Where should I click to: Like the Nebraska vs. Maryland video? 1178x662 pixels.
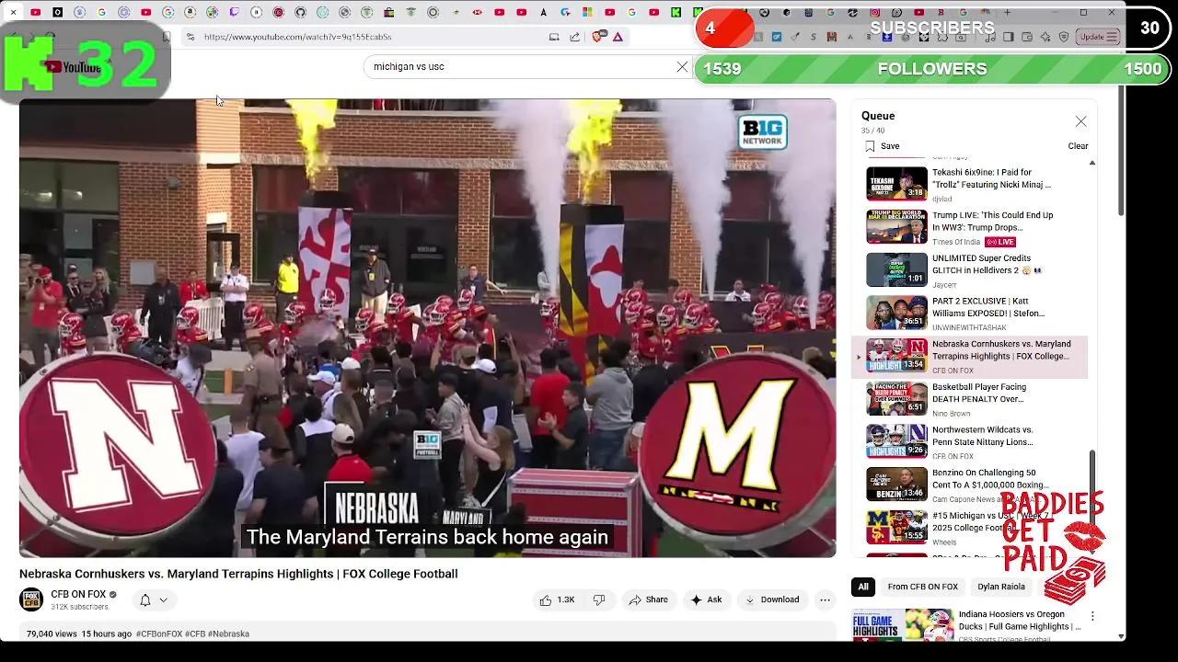coord(558,599)
